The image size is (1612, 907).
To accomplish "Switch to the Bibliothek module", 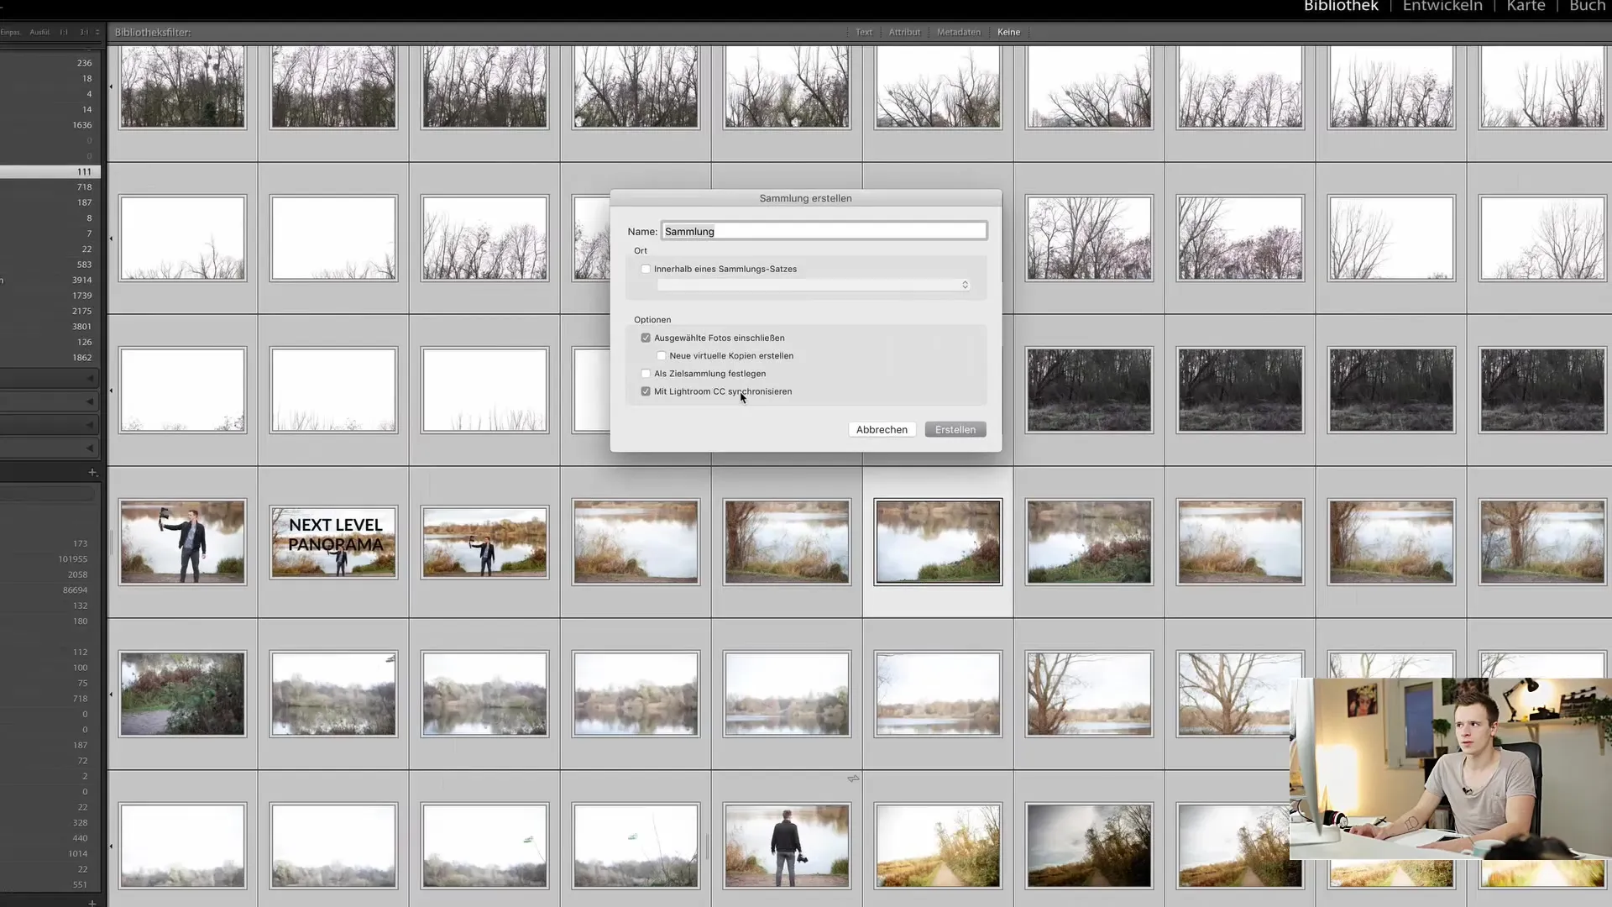I will [1341, 7].
